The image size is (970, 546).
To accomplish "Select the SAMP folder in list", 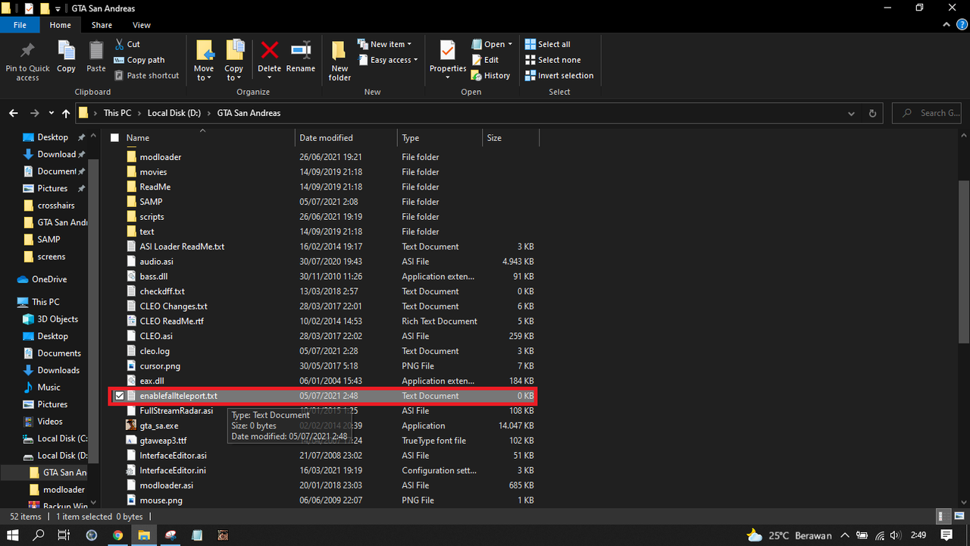I will 151,202.
